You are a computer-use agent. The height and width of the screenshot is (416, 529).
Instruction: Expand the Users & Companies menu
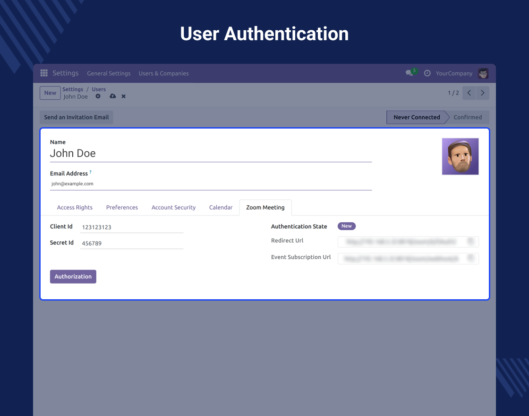point(163,74)
